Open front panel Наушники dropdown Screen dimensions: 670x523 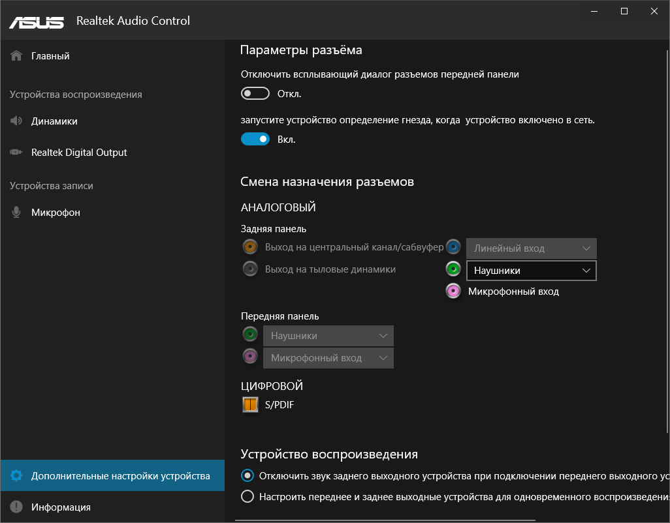pos(328,336)
